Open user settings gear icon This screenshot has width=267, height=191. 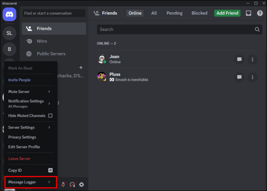click(81, 184)
